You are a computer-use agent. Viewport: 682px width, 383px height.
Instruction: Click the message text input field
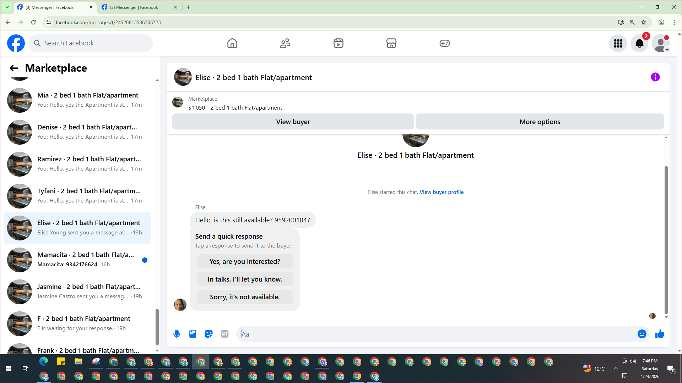point(437,334)
